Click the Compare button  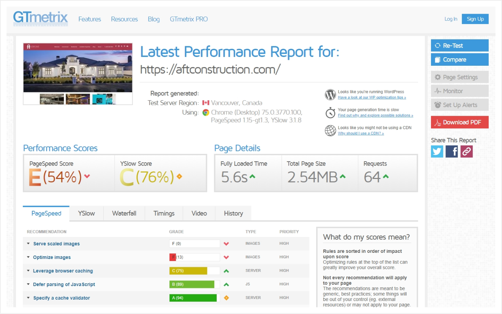[460, 60]
